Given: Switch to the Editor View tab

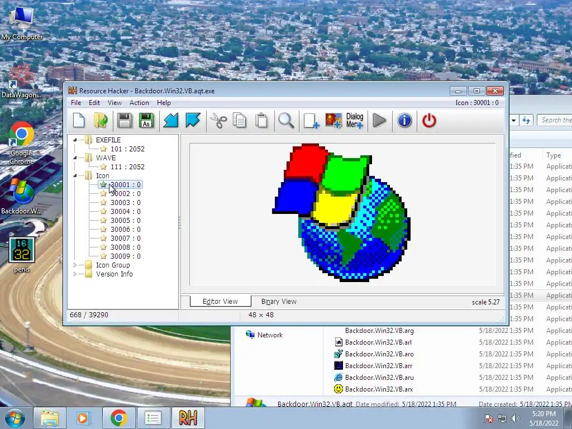Looking at the screenshot, I should pos(220,302).
